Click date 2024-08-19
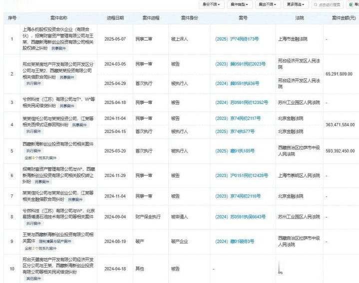Viewport: 359px width, 283px height. pyautogui.click(x=115, y=241)
